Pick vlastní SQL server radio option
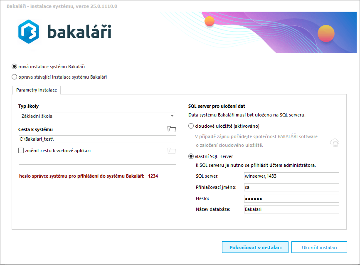The image size is (360, 265). (x=191, y=156)
